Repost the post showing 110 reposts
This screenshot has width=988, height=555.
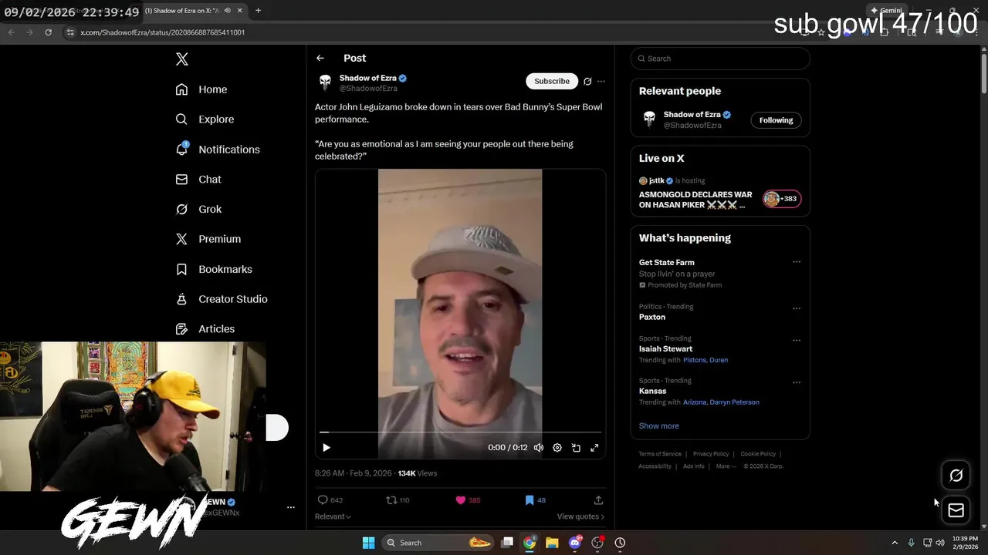coord(398,500)
